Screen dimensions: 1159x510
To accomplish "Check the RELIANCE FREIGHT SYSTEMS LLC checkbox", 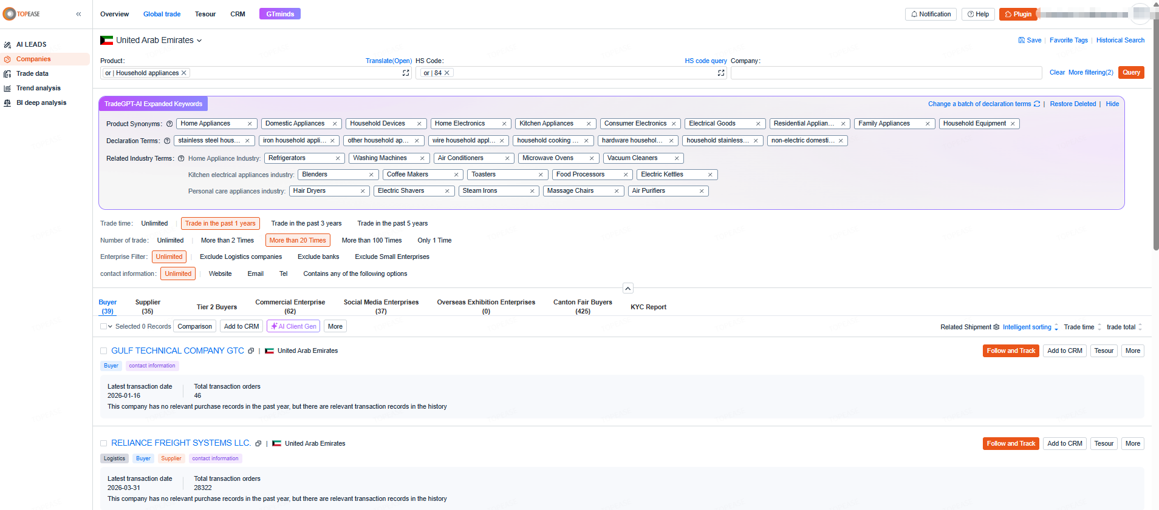I will pyautogui.click(x=103, y=443).
